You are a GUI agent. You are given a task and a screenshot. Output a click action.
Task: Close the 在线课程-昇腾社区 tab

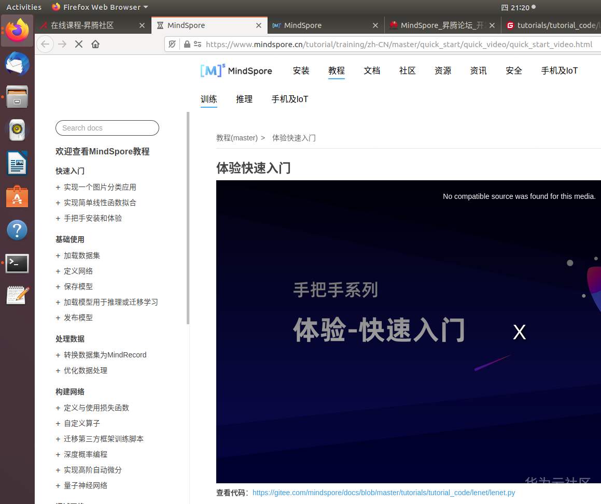[142, 25]
